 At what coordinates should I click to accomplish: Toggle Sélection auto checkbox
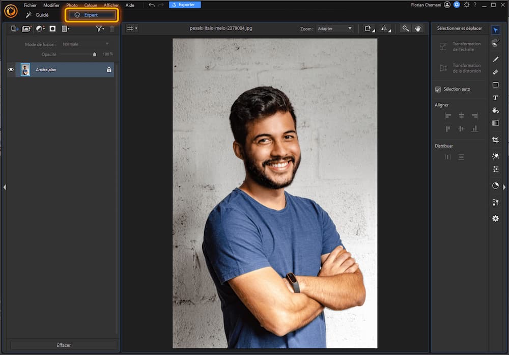tap(438, 89)
